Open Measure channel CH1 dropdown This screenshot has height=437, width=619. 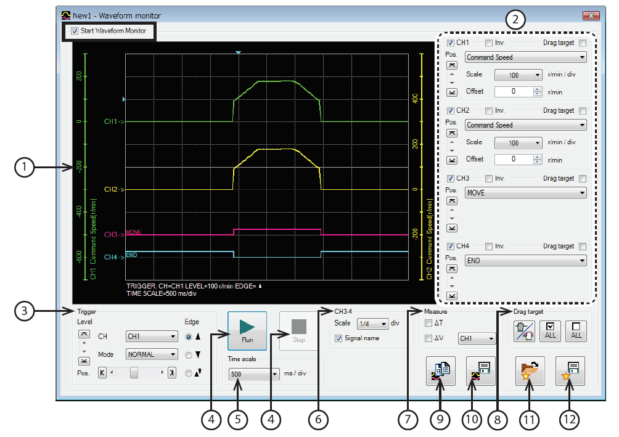477,338
